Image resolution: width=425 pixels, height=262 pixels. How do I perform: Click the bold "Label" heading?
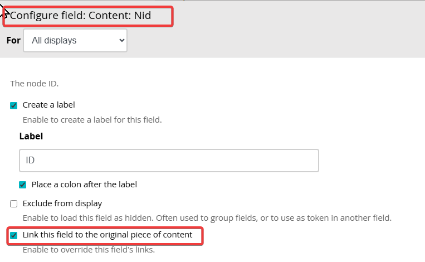(31, 136)
